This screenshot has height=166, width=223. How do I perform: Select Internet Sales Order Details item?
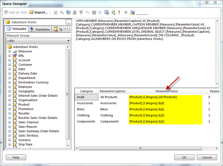(x=38, y=96)
